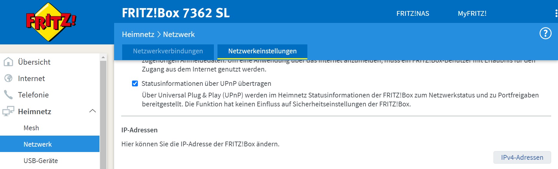
Task: Collapse the Heimnetz menu chevron
Action: point(93,111)
